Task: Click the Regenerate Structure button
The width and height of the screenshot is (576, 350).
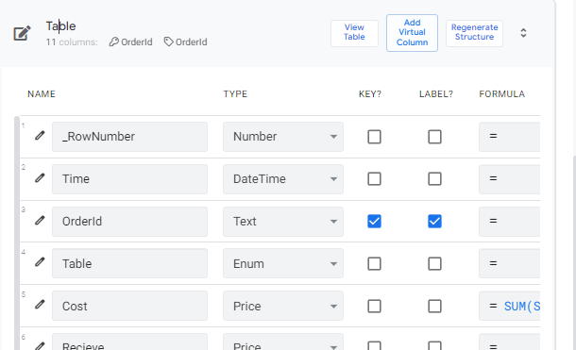Action: (474, 33)
